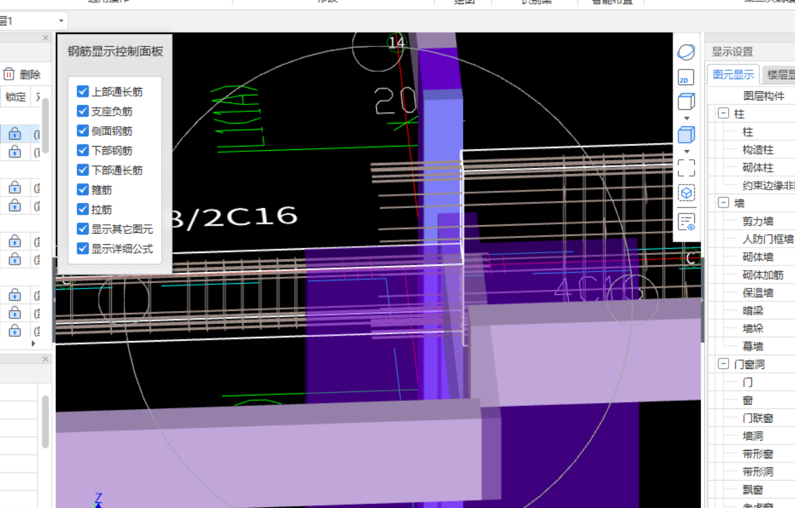795x508 pixels.
Task: Uncheck the 支座负筋 checkbox
Action: [82, 111]
